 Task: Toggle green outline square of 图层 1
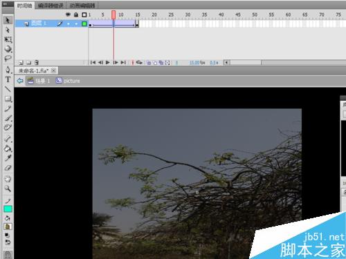pos(84,23)
